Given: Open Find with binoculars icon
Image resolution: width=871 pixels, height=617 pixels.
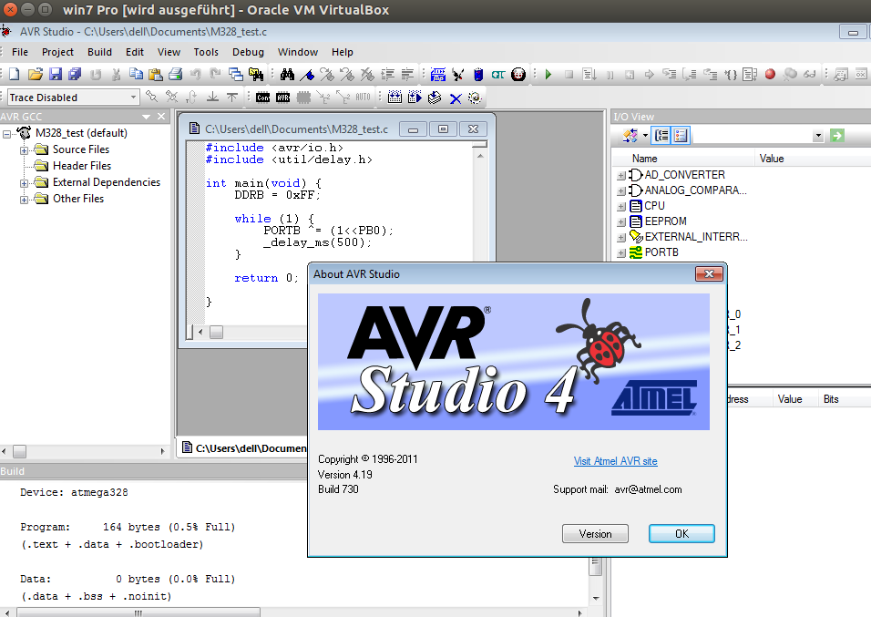Looking at the screenshot, I should coord(287,74).
